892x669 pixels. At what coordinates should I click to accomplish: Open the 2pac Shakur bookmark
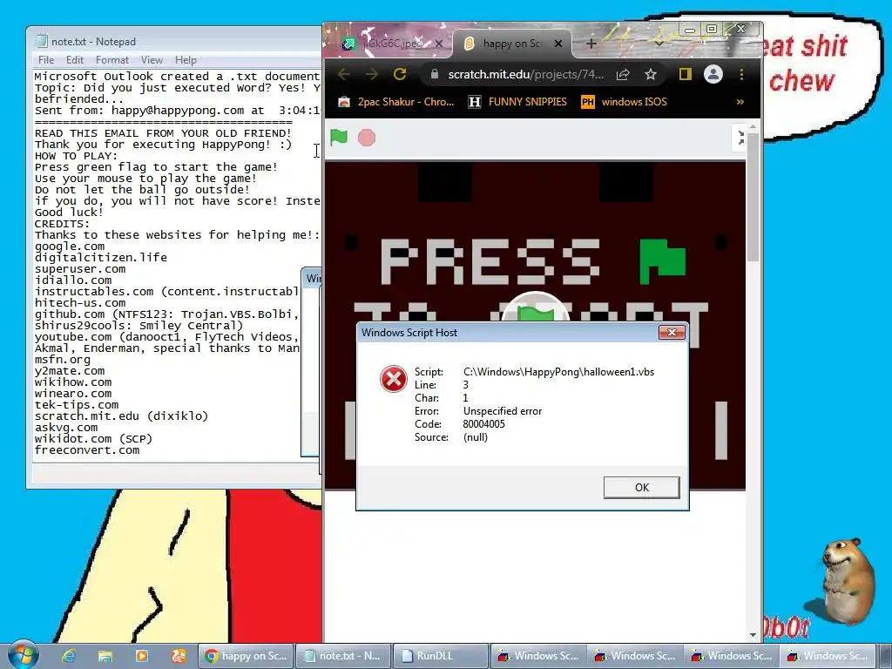396,102
